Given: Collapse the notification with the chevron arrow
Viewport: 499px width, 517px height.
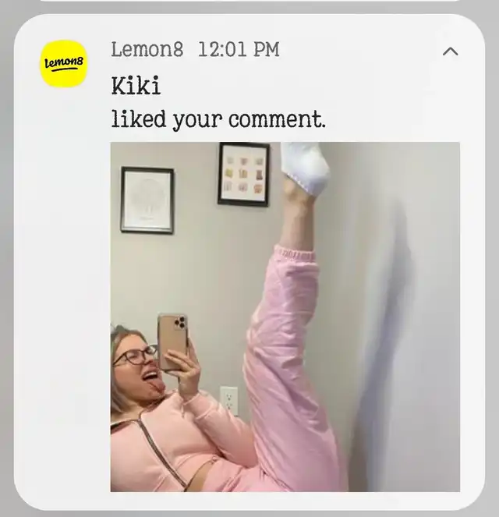Looking at the screenshot, I should click(450, 51).
